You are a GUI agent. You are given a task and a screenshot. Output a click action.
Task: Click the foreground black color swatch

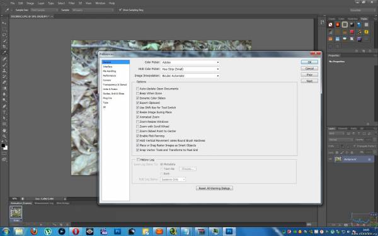pyautogui.click(x=3, y=146)
